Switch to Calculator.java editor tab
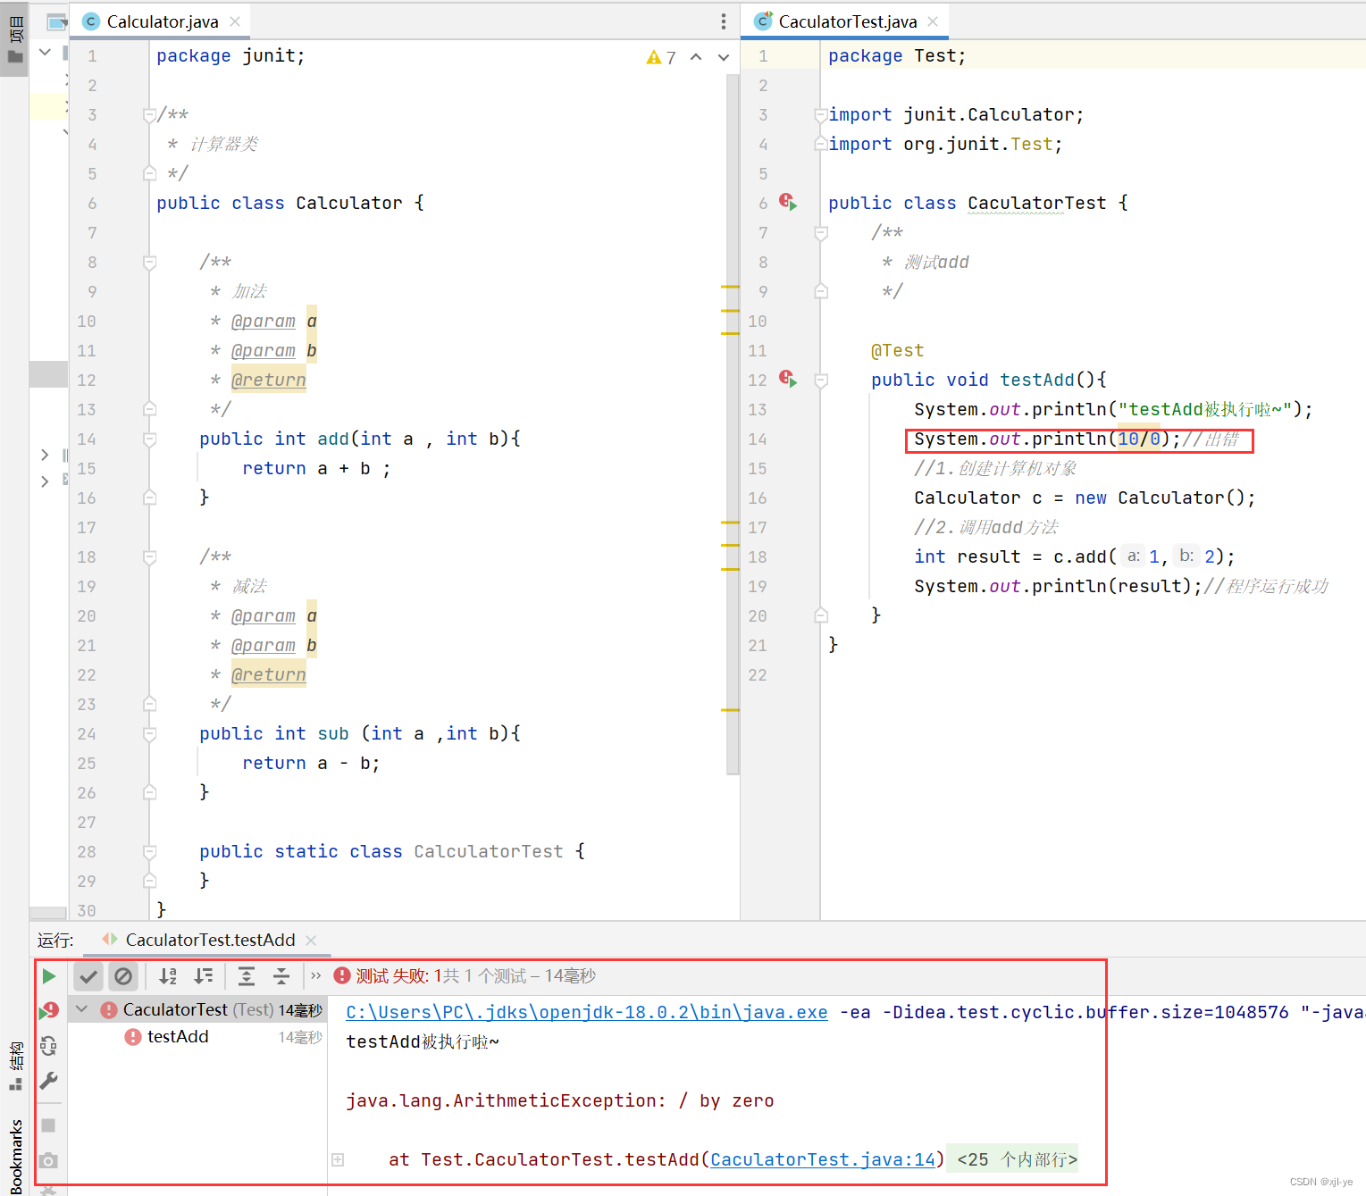The width and height of the screenshot is (1366, 1196). pos(162,21)
